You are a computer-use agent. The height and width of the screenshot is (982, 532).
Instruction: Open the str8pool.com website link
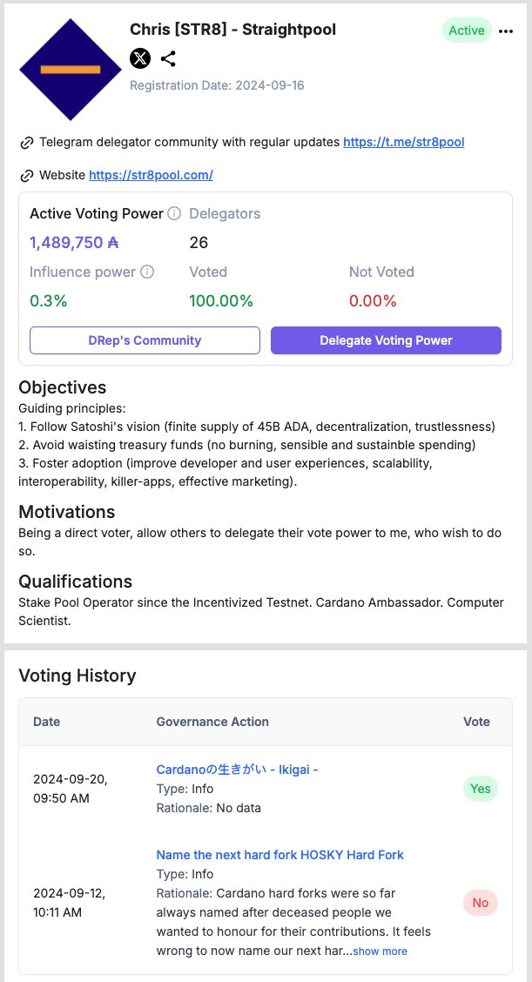click(x=151, y=175)
